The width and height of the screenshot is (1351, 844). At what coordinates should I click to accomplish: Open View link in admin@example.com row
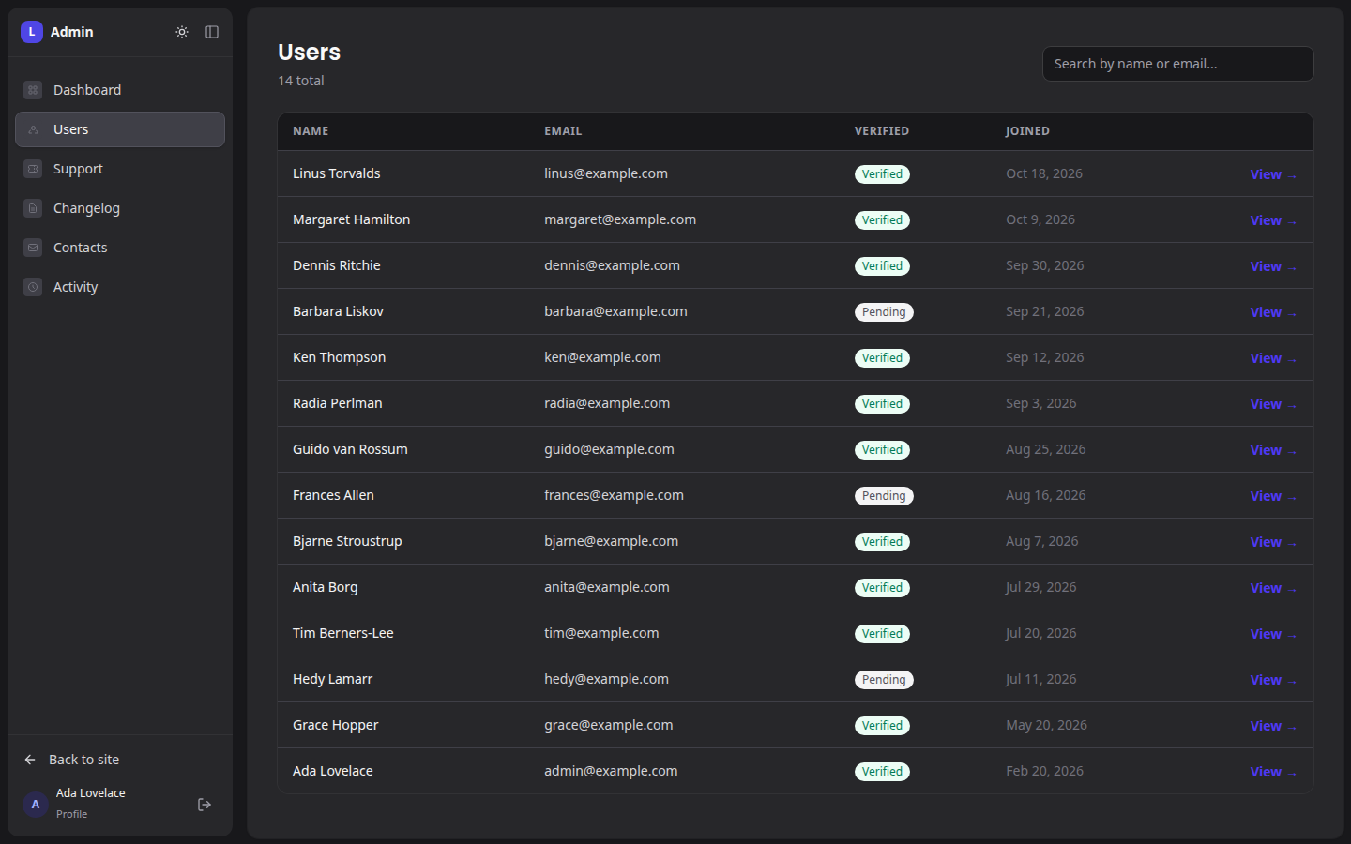pyautogui.click(x=1273, y=772)
